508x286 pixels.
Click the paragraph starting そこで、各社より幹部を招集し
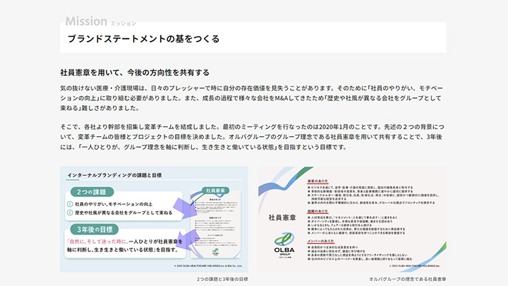(252, 137)
